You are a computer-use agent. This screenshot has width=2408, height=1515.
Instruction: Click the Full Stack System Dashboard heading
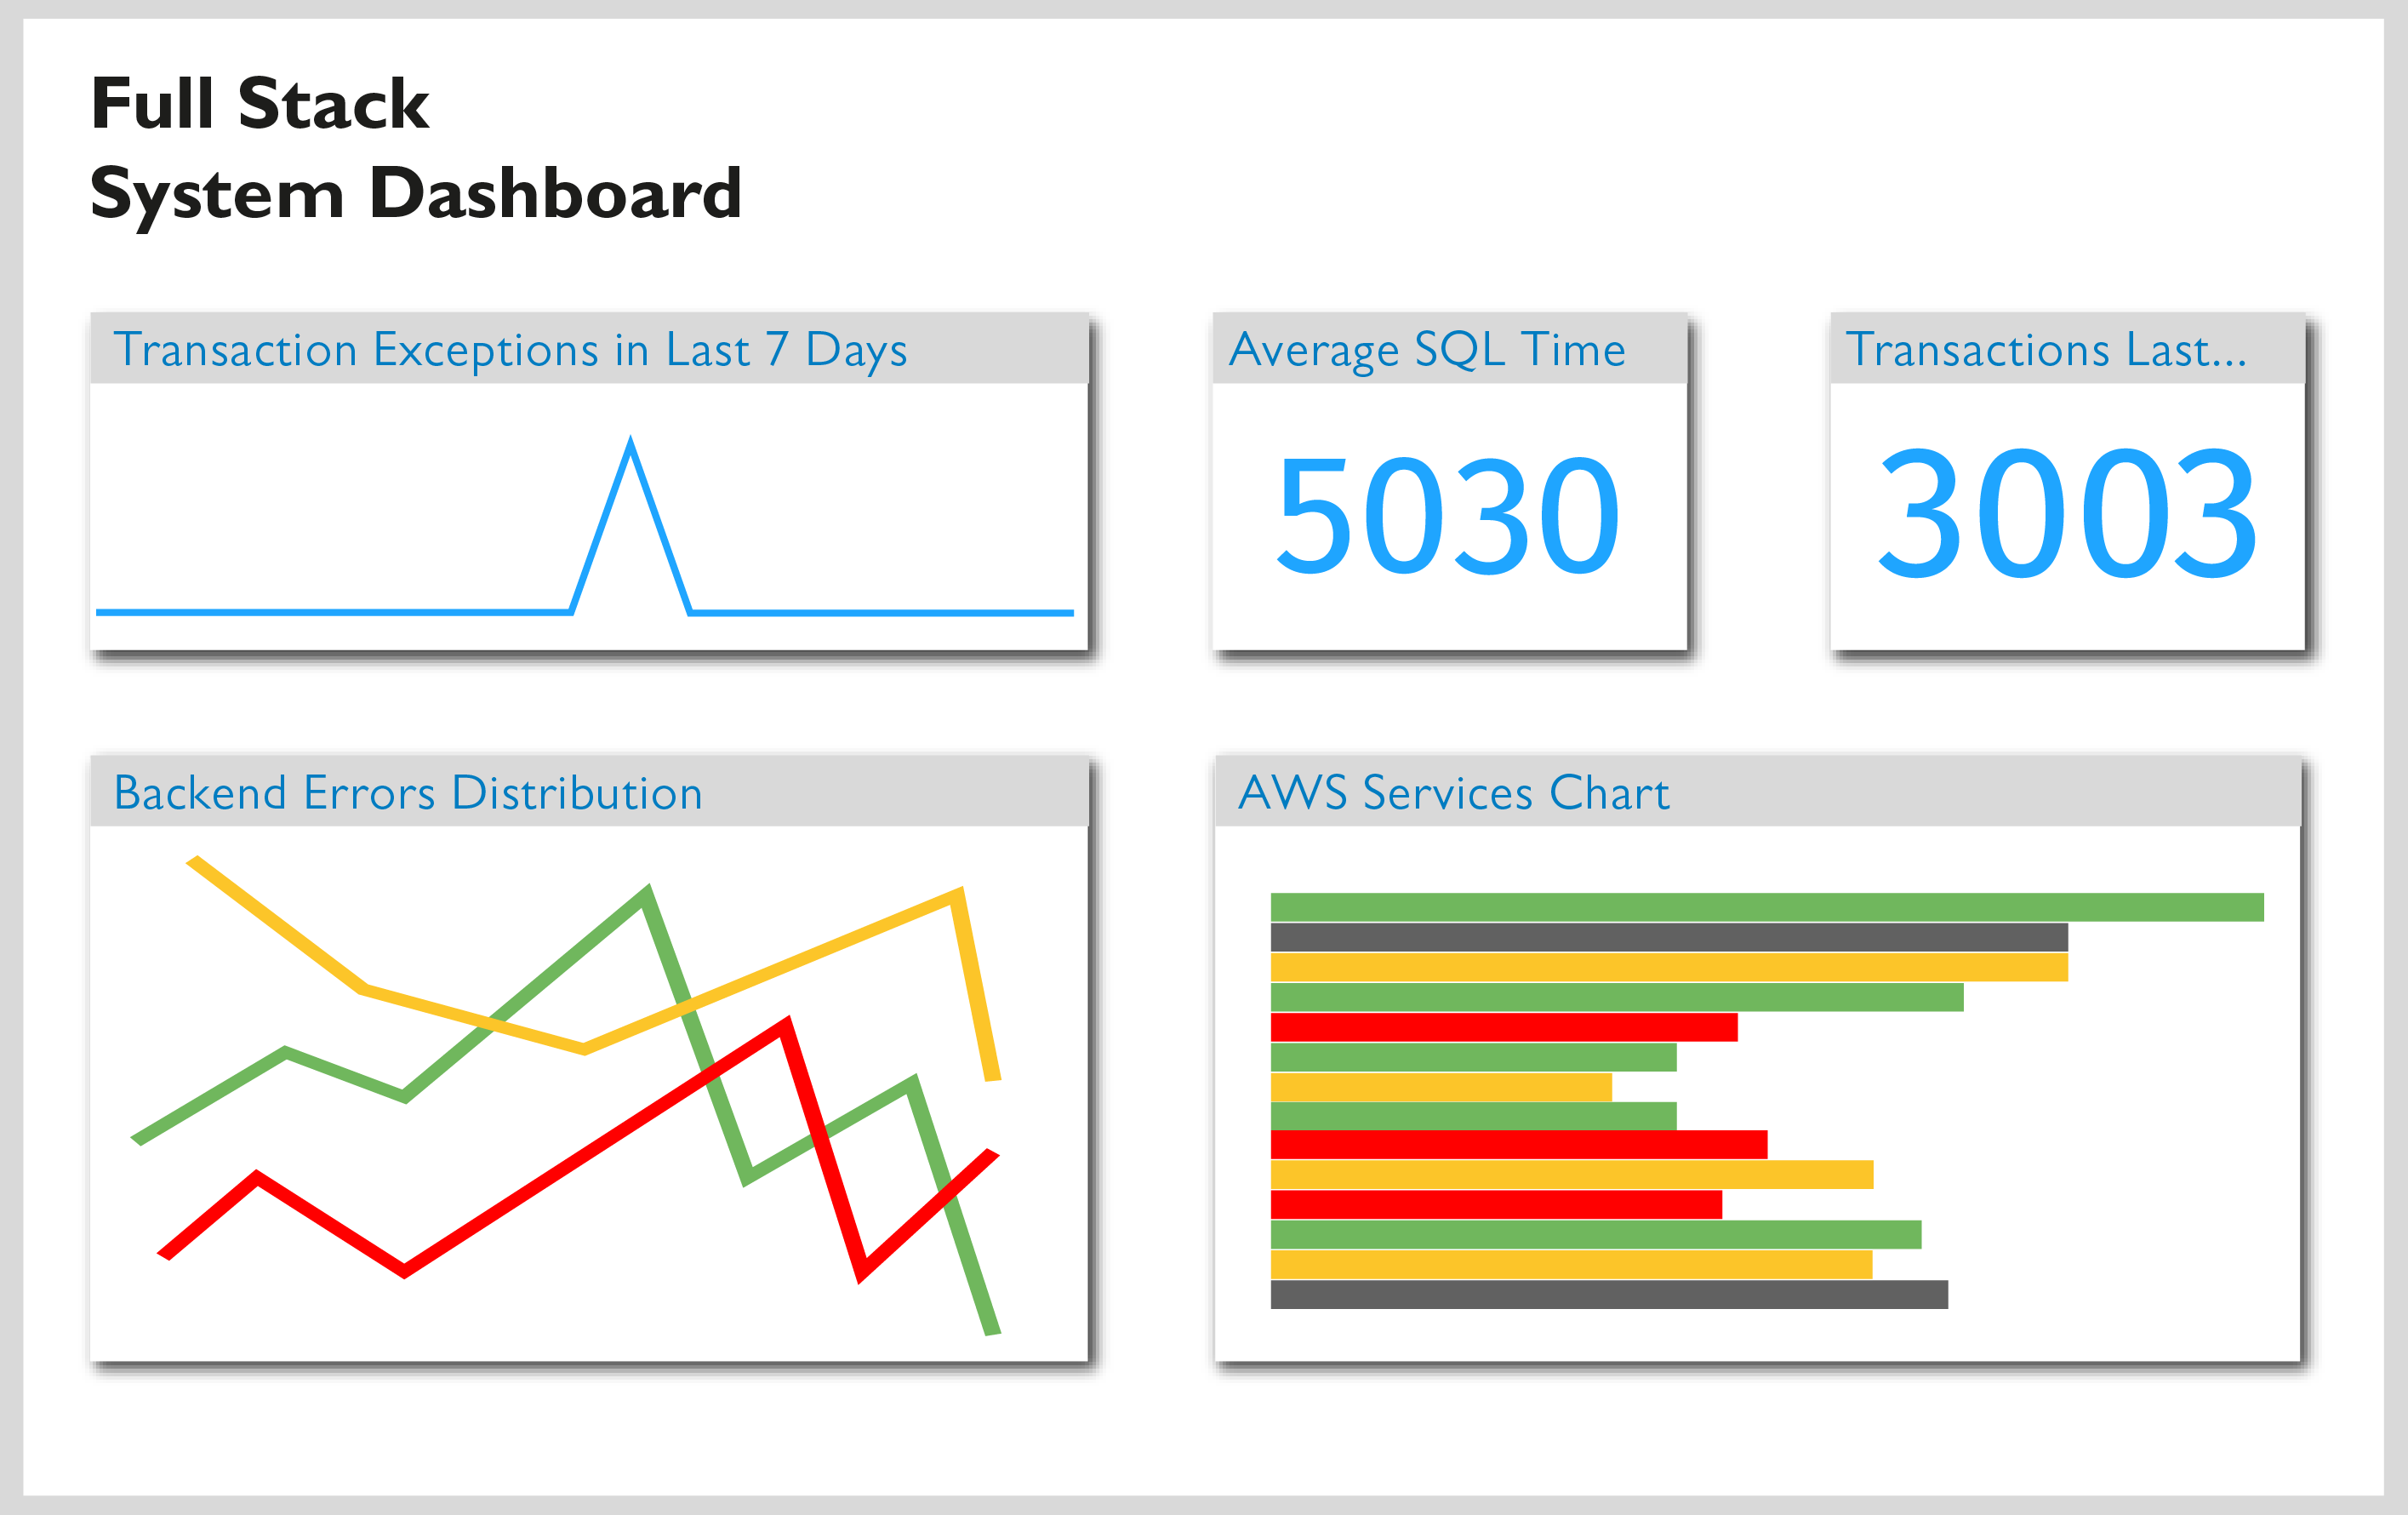415,148
